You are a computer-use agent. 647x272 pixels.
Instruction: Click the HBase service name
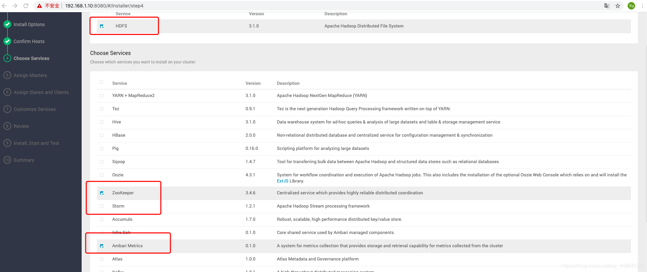(119, 135)
